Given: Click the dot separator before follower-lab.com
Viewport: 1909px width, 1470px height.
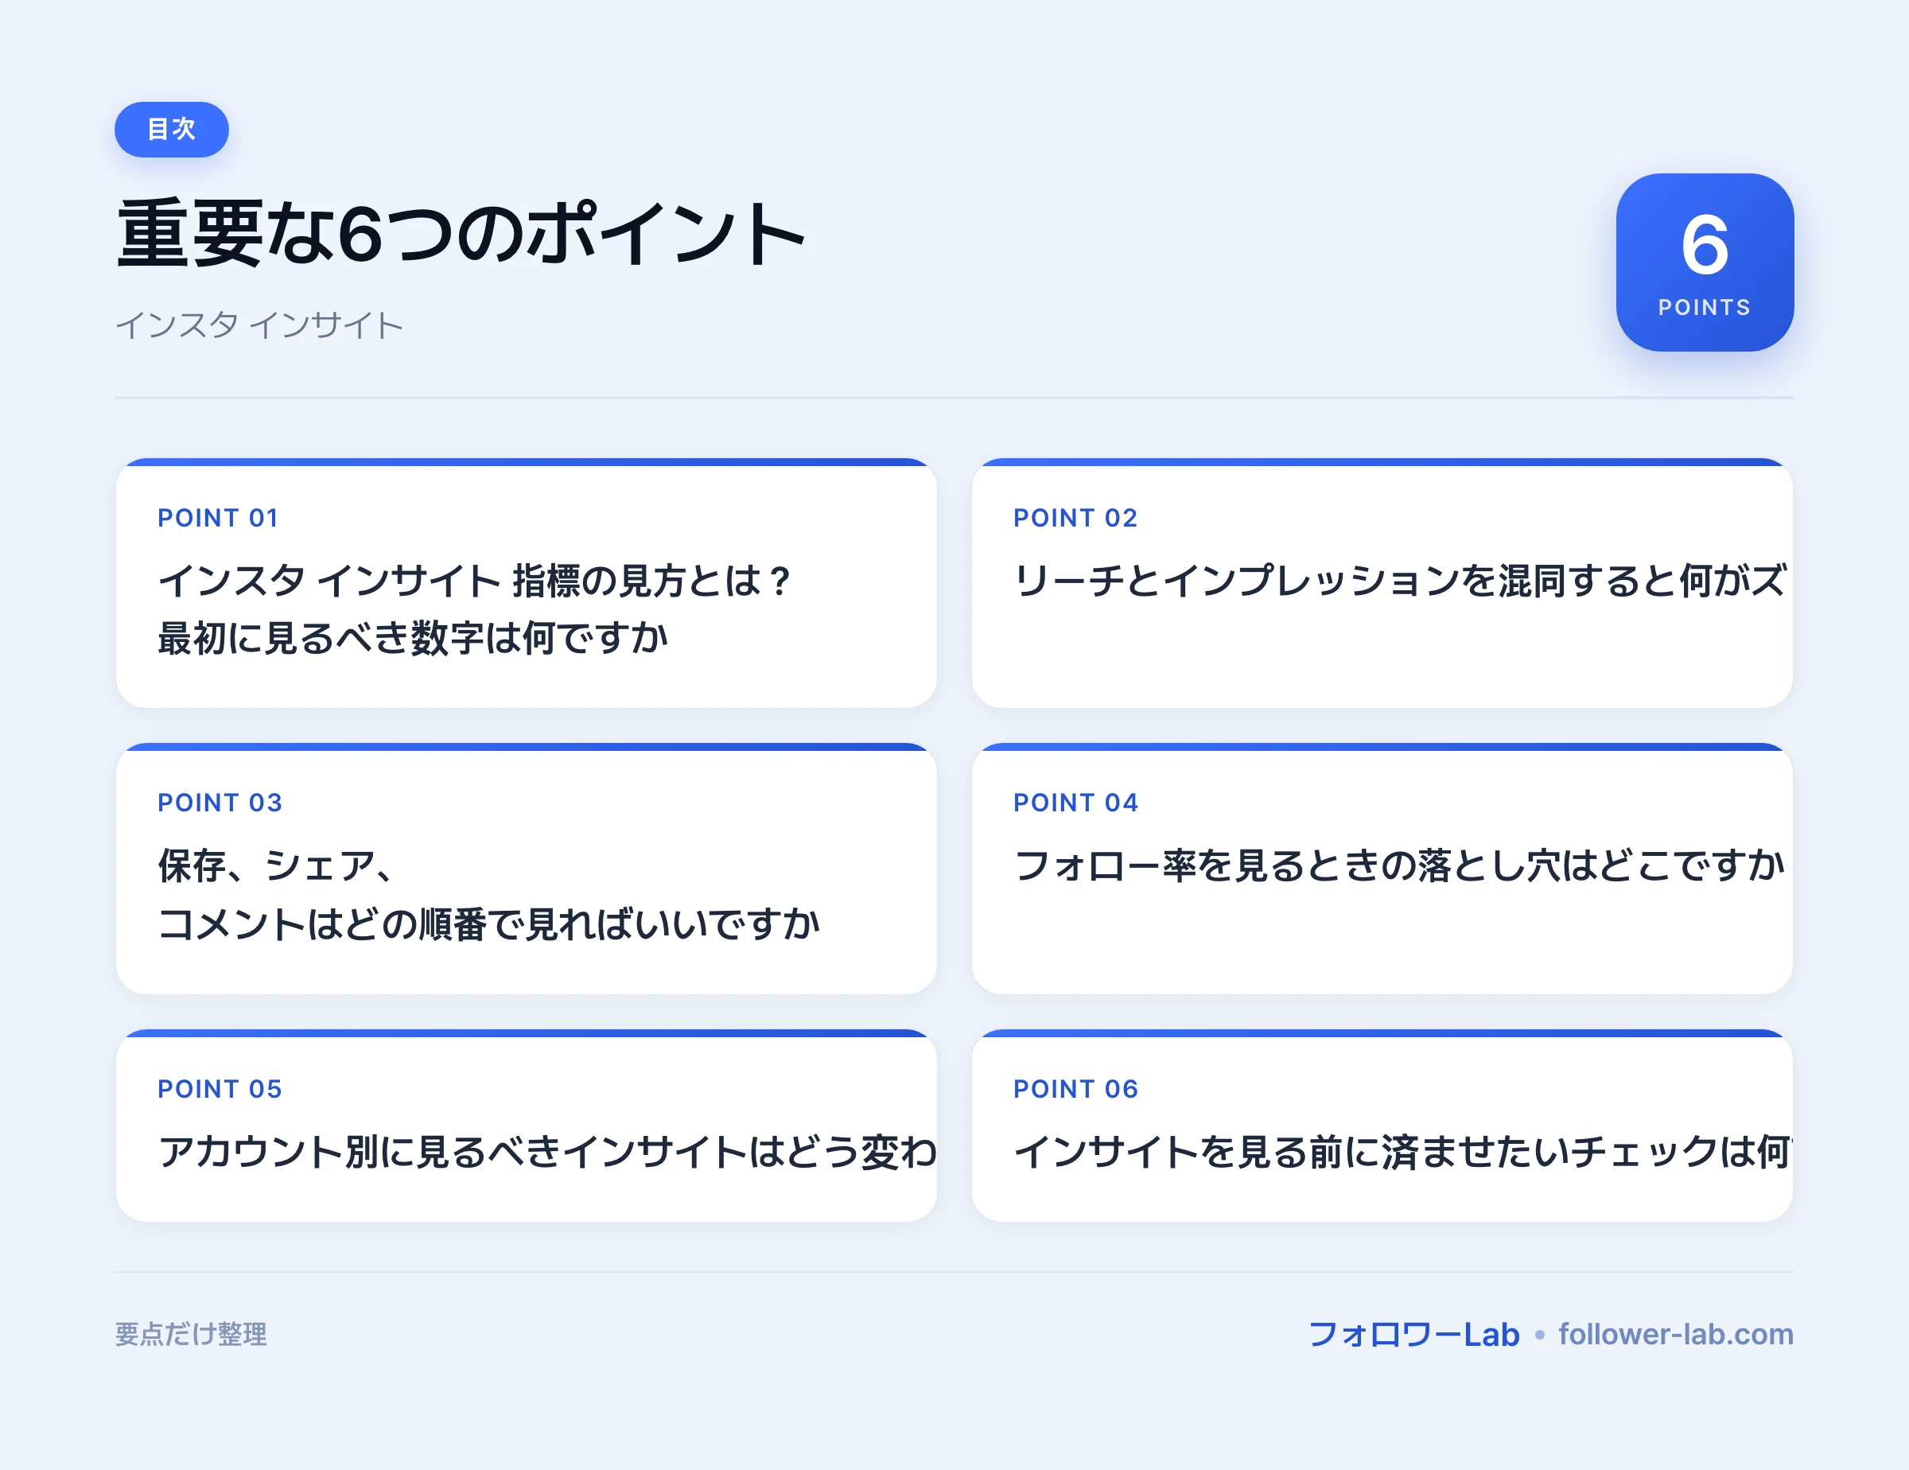Looking at the screenshot, I should click(x=1539, y=1335).
